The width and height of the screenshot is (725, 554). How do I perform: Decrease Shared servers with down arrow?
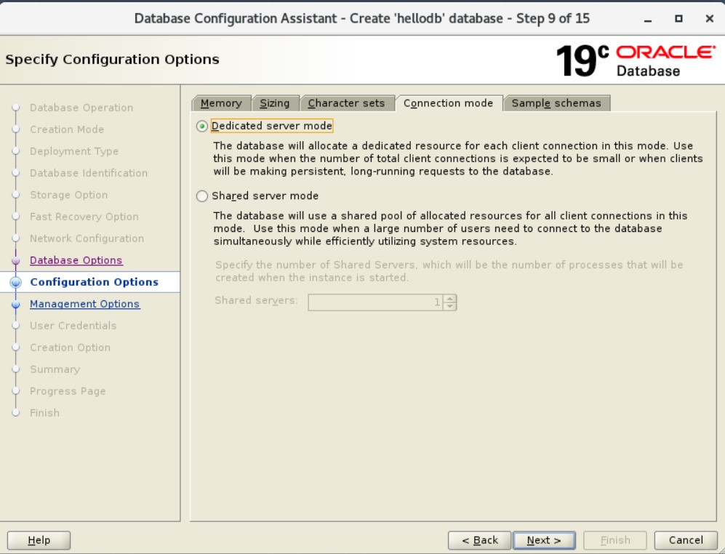[x=450, y=306]
